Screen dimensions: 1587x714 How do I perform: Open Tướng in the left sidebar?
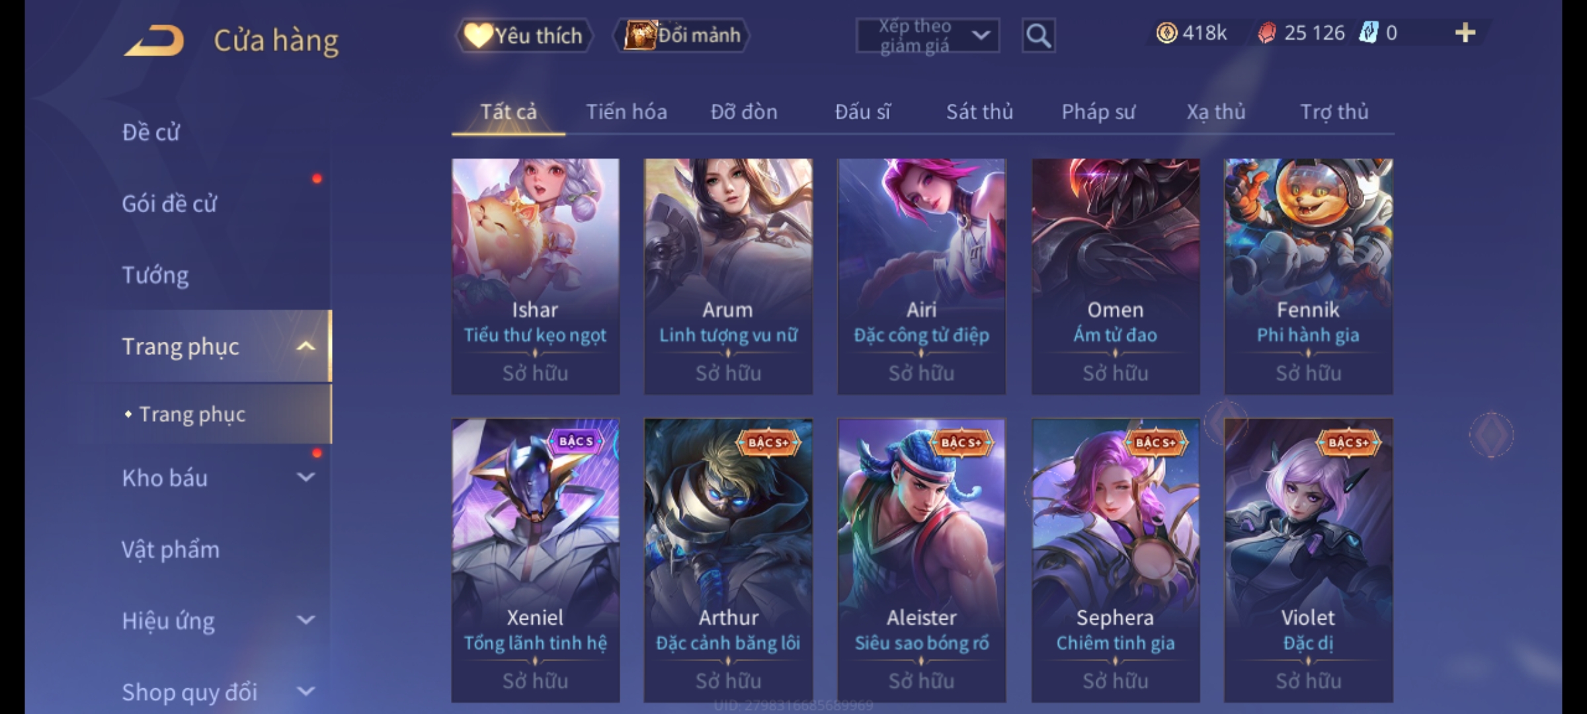155,275
